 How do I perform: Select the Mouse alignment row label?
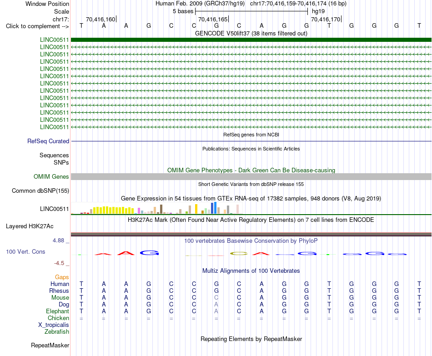click(x=60, y=298)
